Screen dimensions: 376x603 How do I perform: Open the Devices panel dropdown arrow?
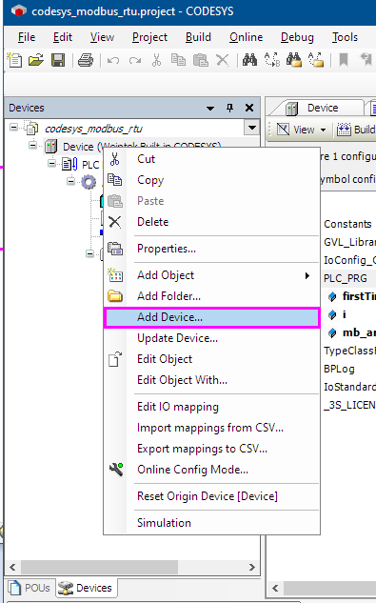click(x=210, y=109)
